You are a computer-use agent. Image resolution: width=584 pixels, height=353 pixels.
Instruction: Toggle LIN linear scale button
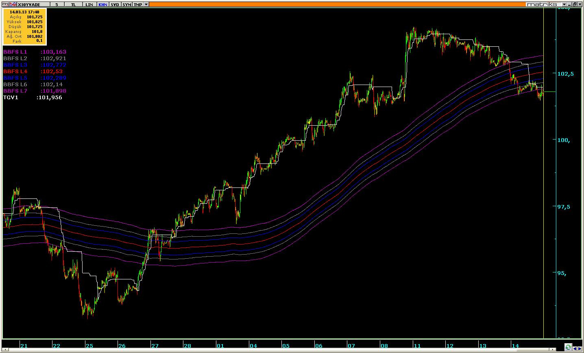[89, 4]
